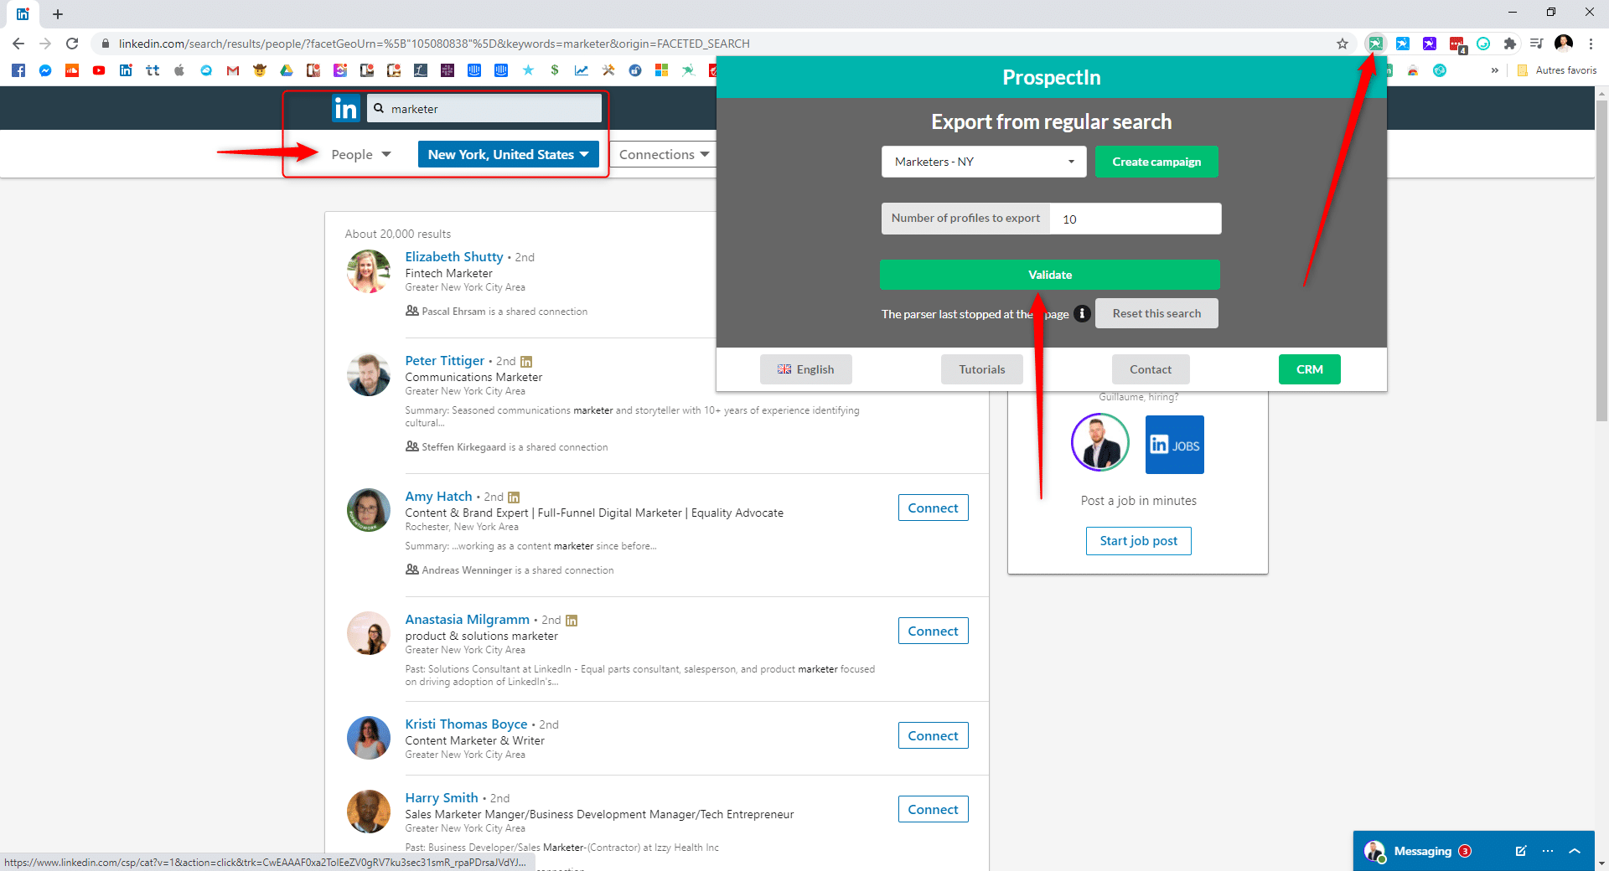
Task: Open the SoundCloud bookmark
Action: coord(72,70)
